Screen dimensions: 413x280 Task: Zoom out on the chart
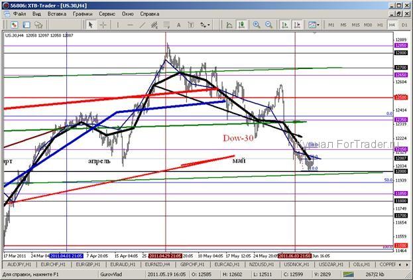pos(268,25)
